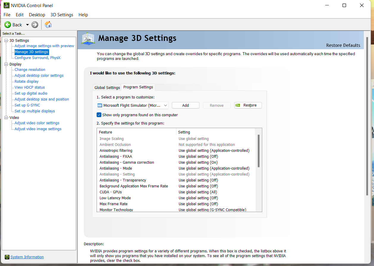Click the System Information icon

pyautogui.click(x=7, y=257)
